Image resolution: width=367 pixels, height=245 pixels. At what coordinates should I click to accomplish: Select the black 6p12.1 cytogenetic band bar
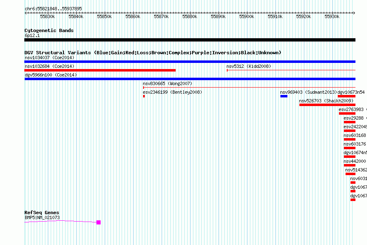pyautogui.click(x=190, y=40)
